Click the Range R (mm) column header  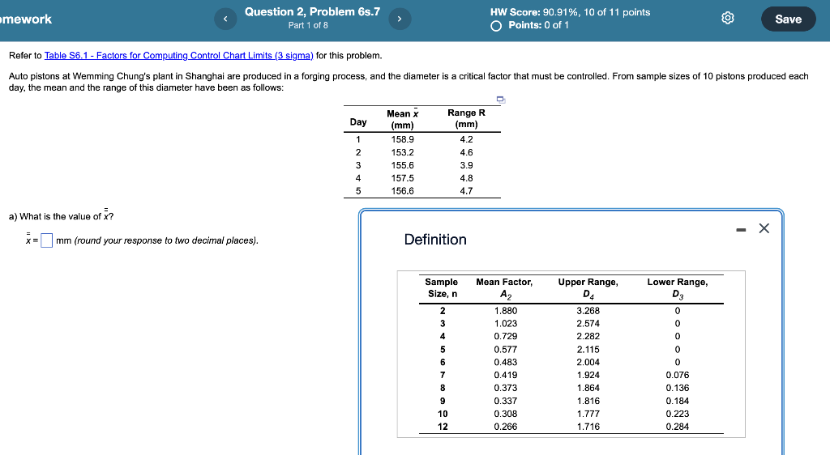pos(466,118)
